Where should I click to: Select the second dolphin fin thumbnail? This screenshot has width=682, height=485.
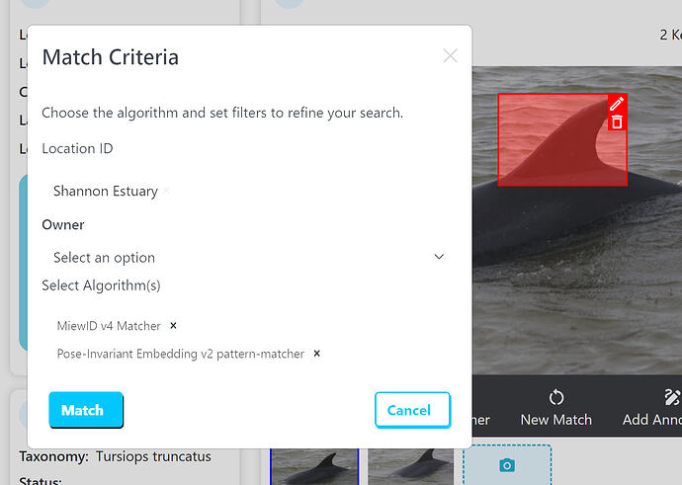[x=410, y=467]
